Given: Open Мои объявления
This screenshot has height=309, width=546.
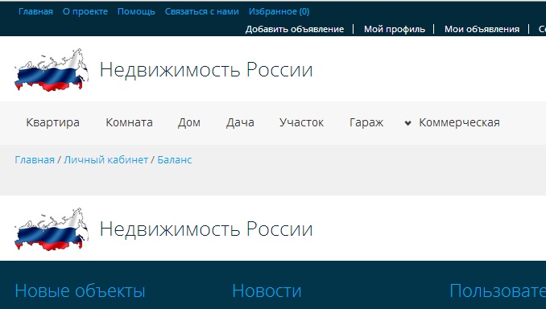Looking at the screenshot, I should coord(482,29).
